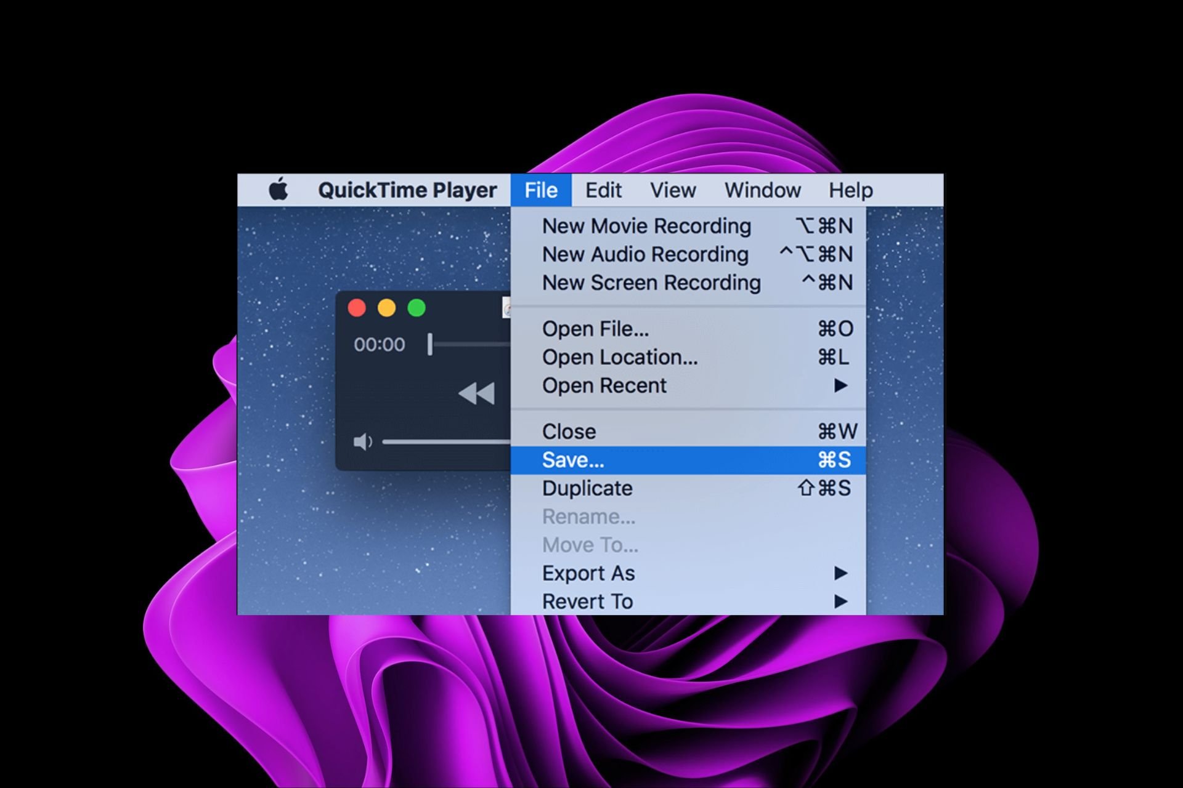This screenshot has width=1183, height=788.
Task: Open the View menu
Action: tap(673, 190)
